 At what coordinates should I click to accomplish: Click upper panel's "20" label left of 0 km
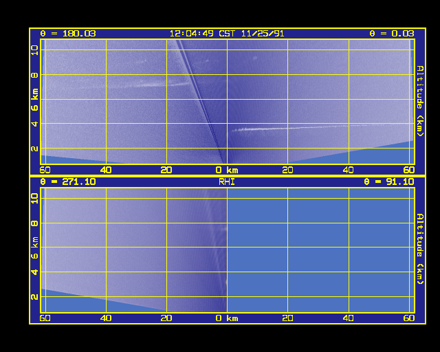click(166, 170)
